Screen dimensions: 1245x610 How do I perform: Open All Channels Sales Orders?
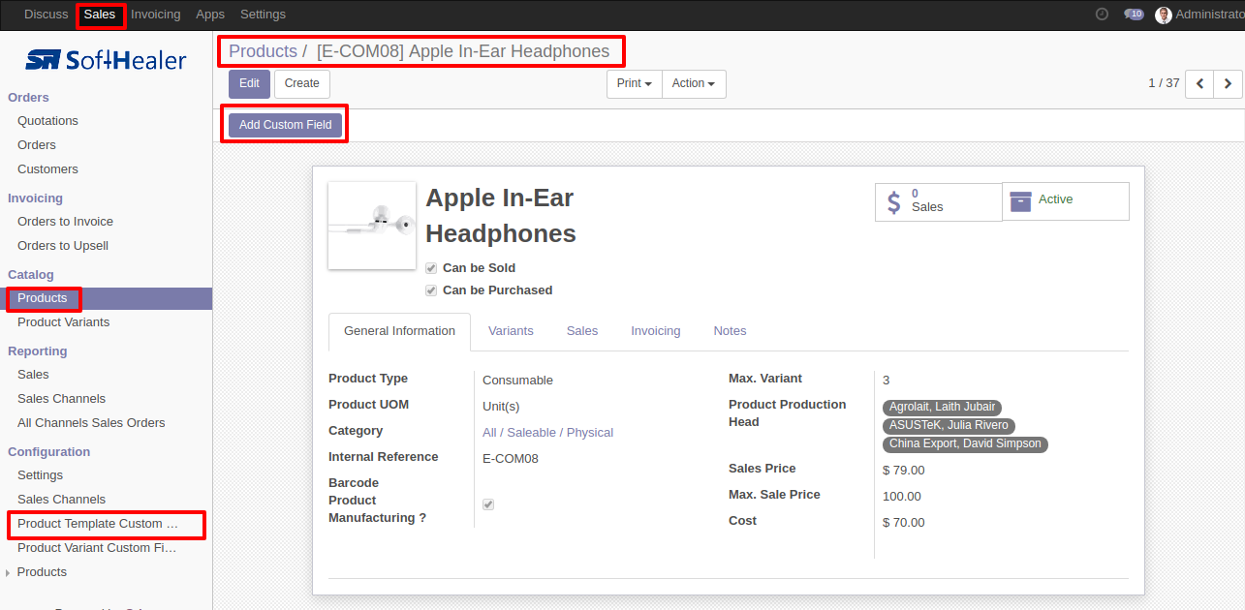(x=91, y=423)
